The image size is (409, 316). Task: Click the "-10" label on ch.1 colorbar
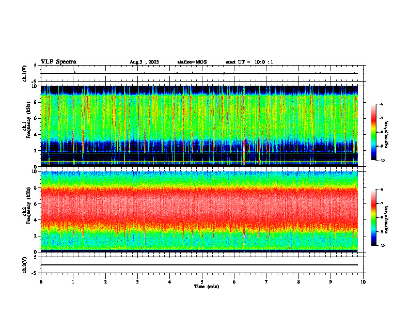(382, 161)
